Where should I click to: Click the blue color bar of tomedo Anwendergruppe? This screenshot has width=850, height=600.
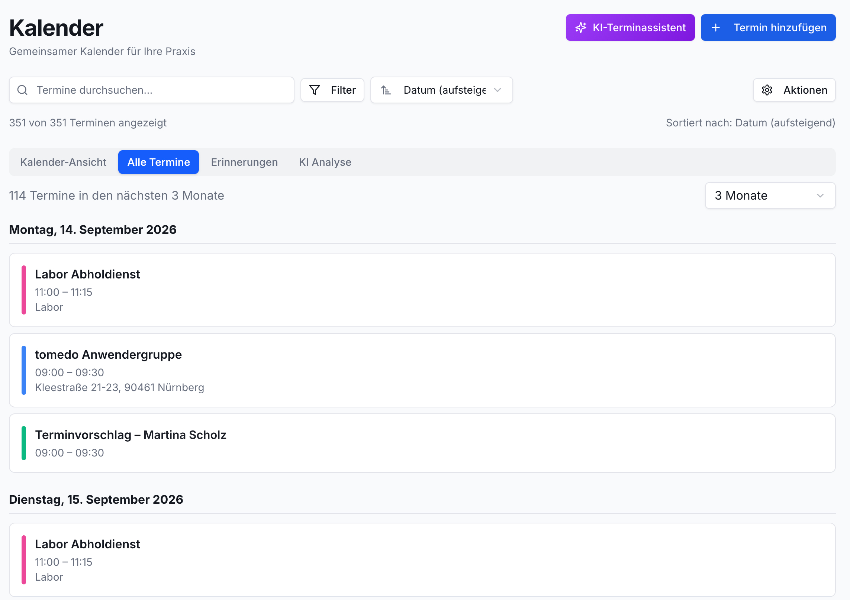(x=24, y=370)
